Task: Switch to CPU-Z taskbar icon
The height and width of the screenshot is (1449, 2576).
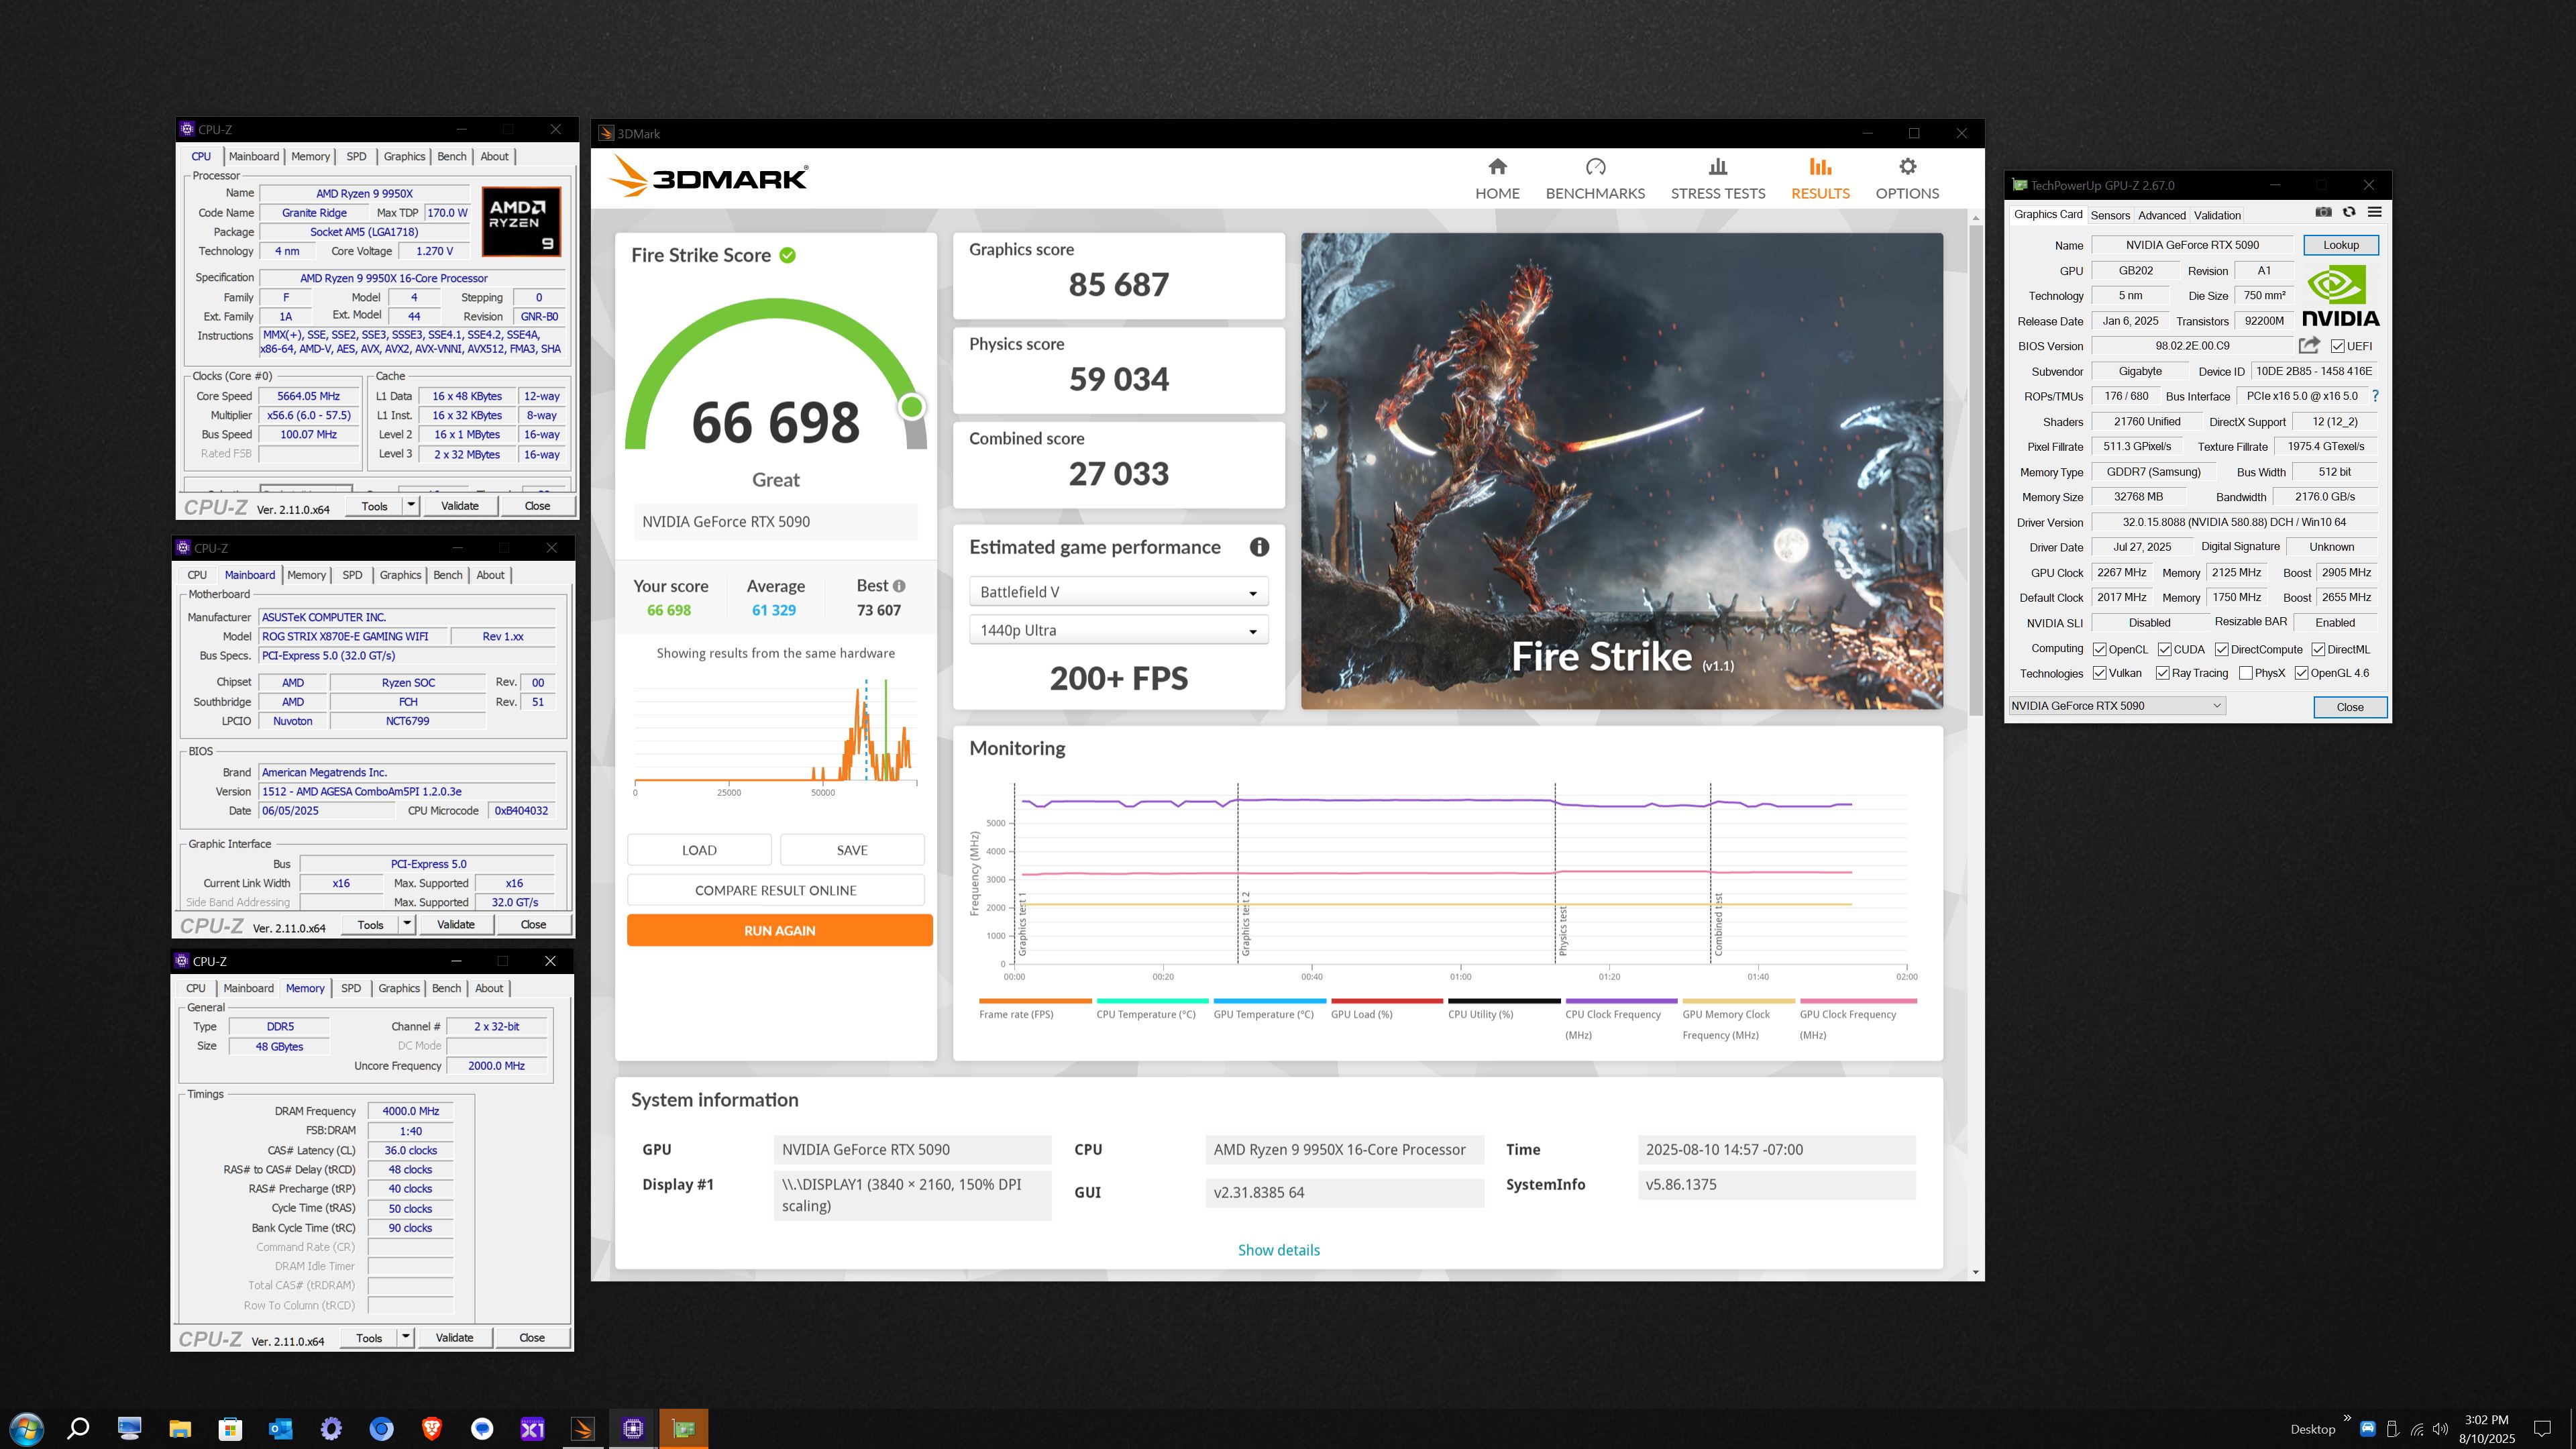Action: [x=633, y=1429]
